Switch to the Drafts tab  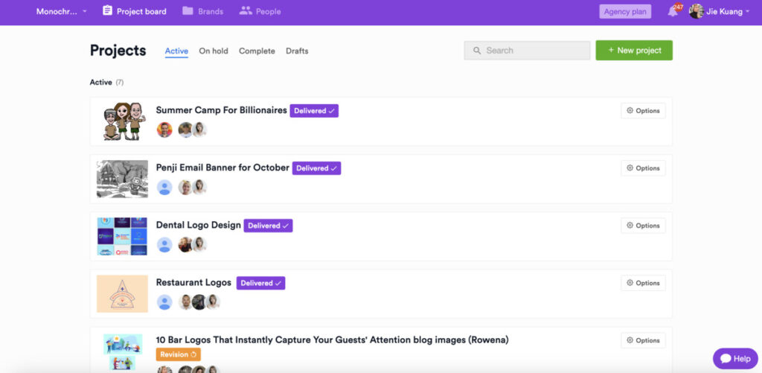coord(297,51)
